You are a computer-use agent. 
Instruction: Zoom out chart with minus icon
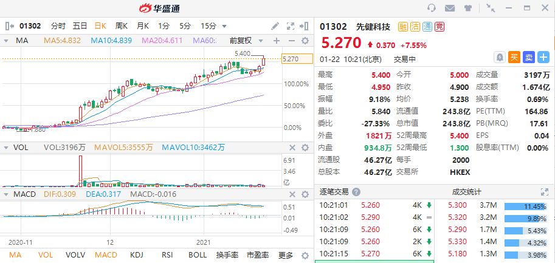[x=292, y=41]
